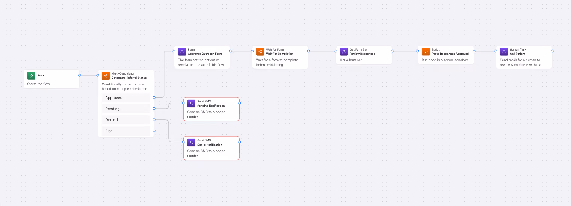This screenshot has width=571, height=206.
Task: Click the Parse Responses Approved input port
Action: click(418, 51)
